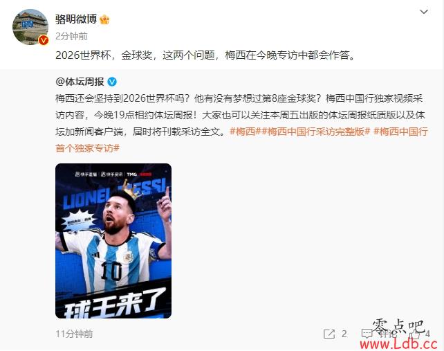Click the blue verified badge next to 体坛周报
This screenshot has width=444, height=351.
(x=112, y=82)
